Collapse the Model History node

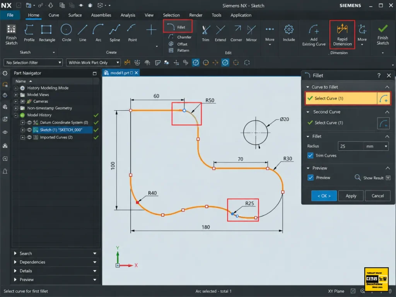[x=16, y=115]
